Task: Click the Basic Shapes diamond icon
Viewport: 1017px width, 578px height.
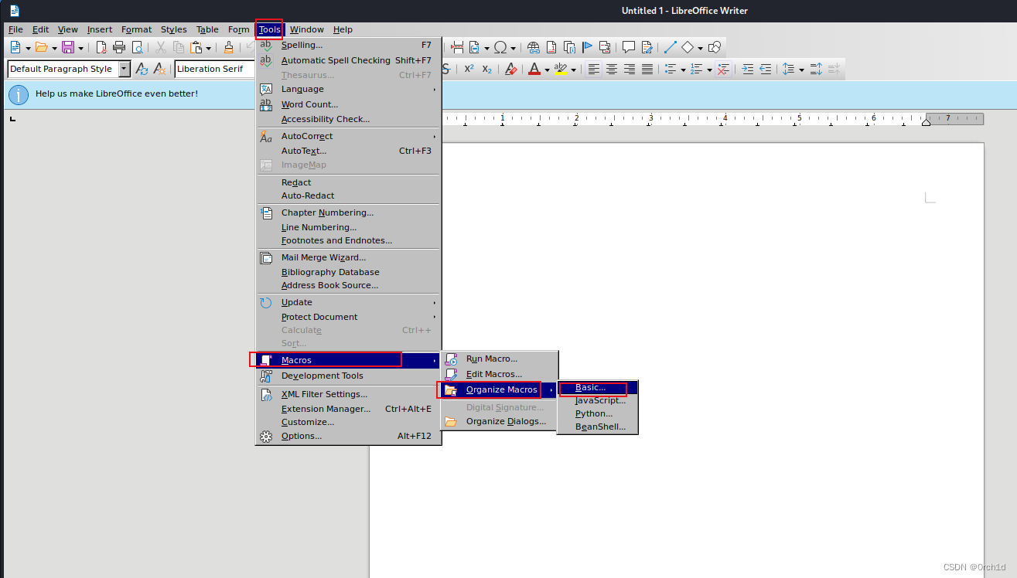Action: click(688, 48)
